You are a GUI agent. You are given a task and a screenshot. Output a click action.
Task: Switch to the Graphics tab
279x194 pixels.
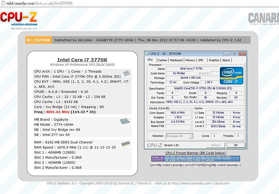(214, 60)
